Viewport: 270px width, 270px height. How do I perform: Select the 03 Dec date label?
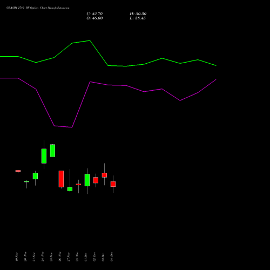[x=103, y=256]
